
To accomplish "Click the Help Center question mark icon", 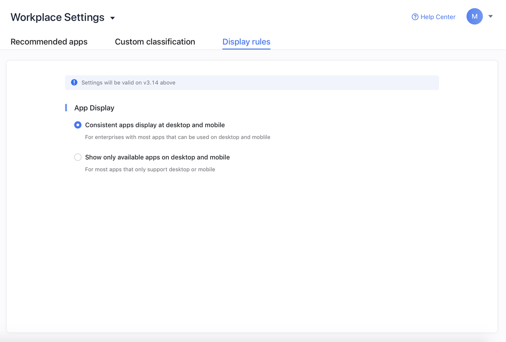I will coord(415,17).
